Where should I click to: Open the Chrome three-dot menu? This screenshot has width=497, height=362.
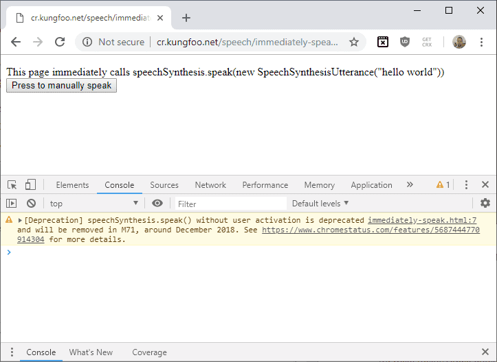[481, 42]
